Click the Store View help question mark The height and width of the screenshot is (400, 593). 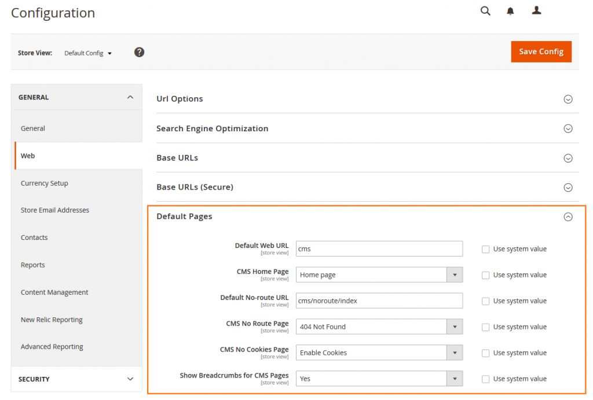pos(139,51)
